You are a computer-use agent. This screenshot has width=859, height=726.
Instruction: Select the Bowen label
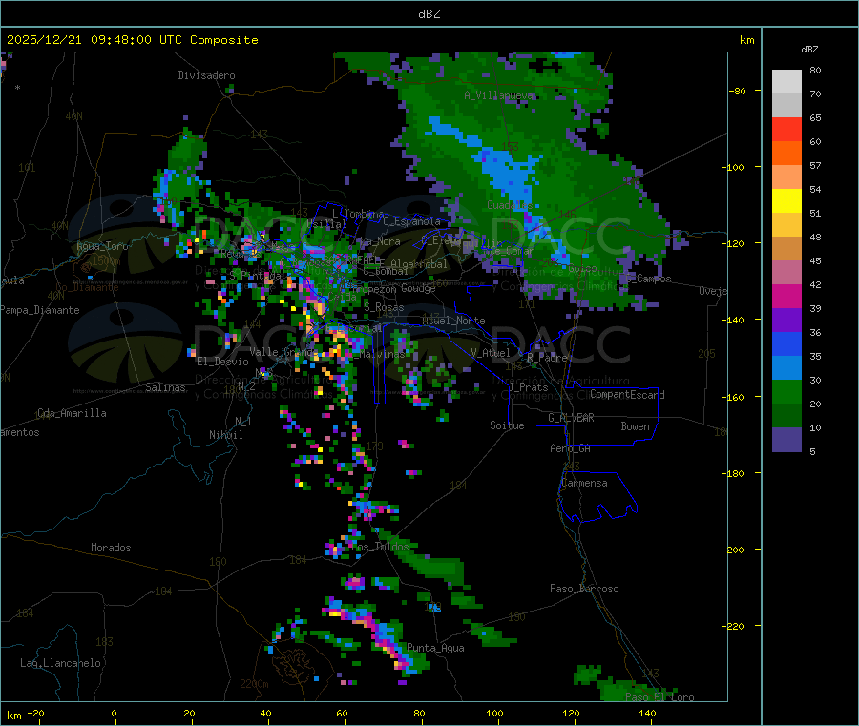click(x=636, y=426)
